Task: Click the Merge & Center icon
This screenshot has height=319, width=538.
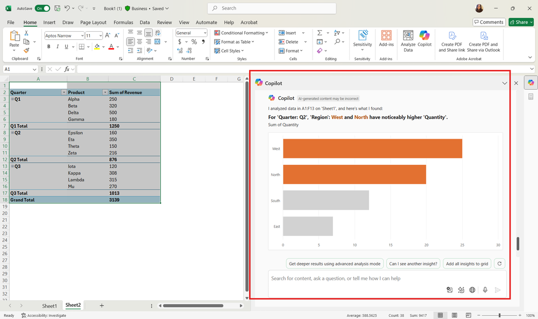Action: click(x=157, y=42)
